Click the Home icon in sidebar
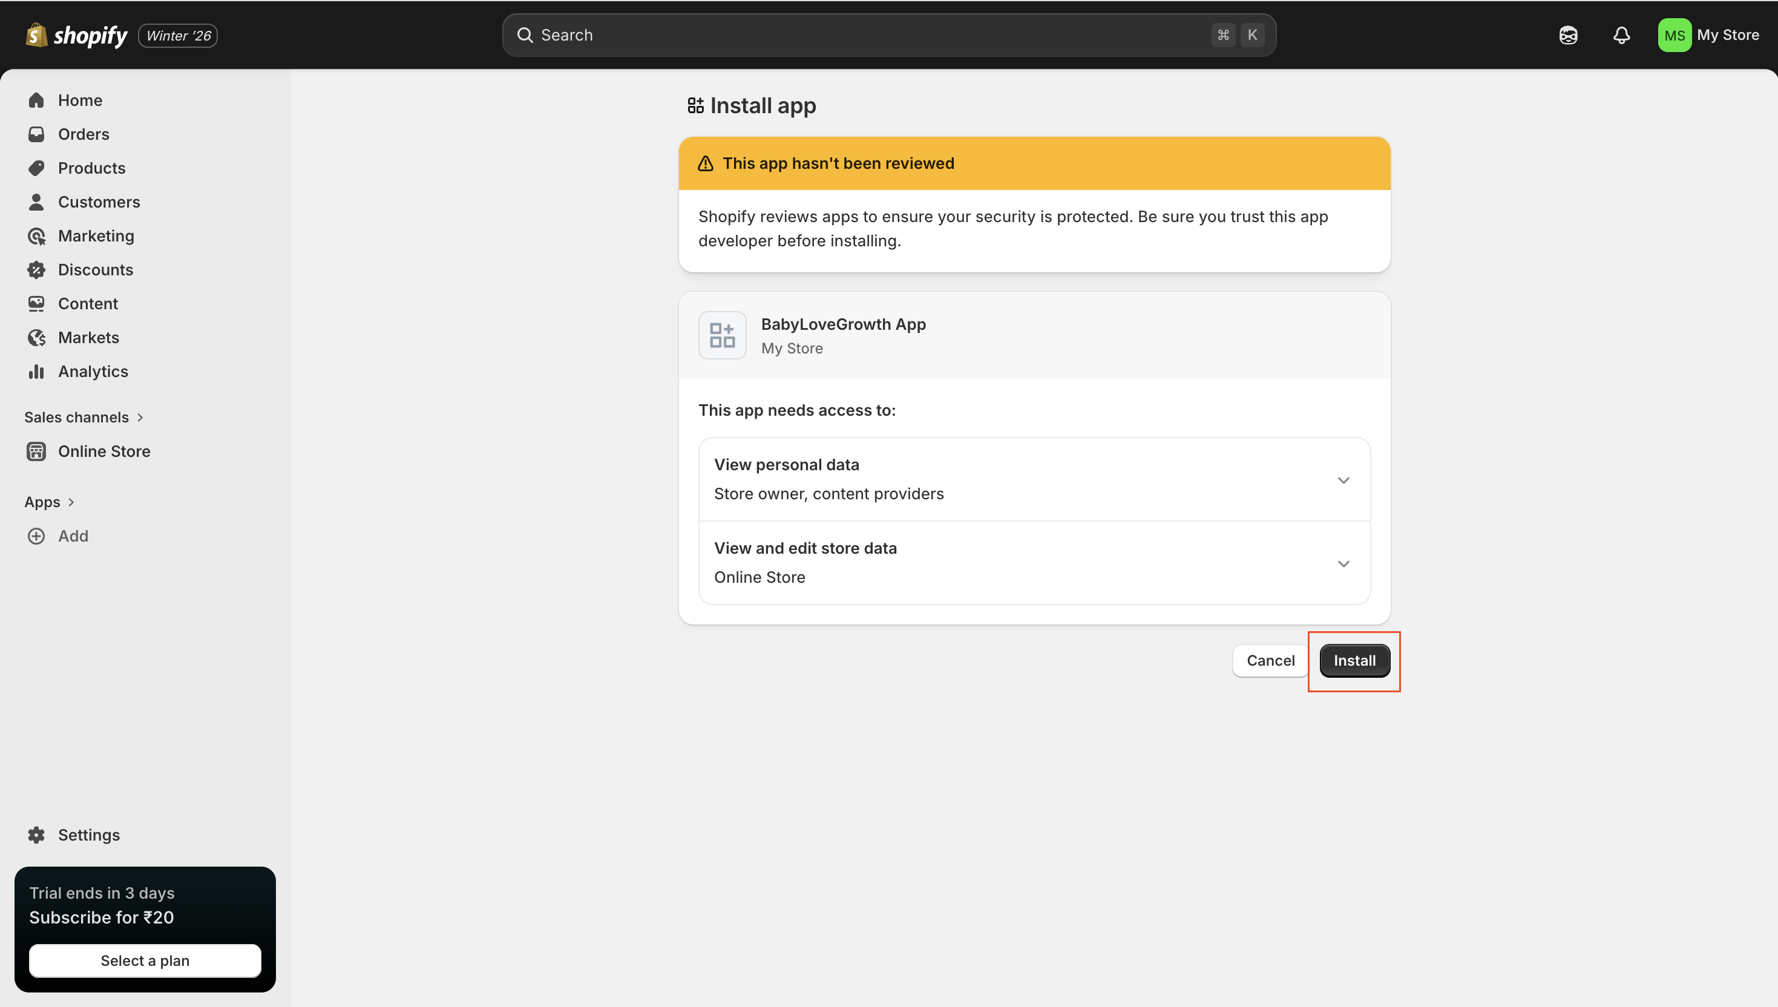Screen dimensions: 1778x1007 [36, 100]
